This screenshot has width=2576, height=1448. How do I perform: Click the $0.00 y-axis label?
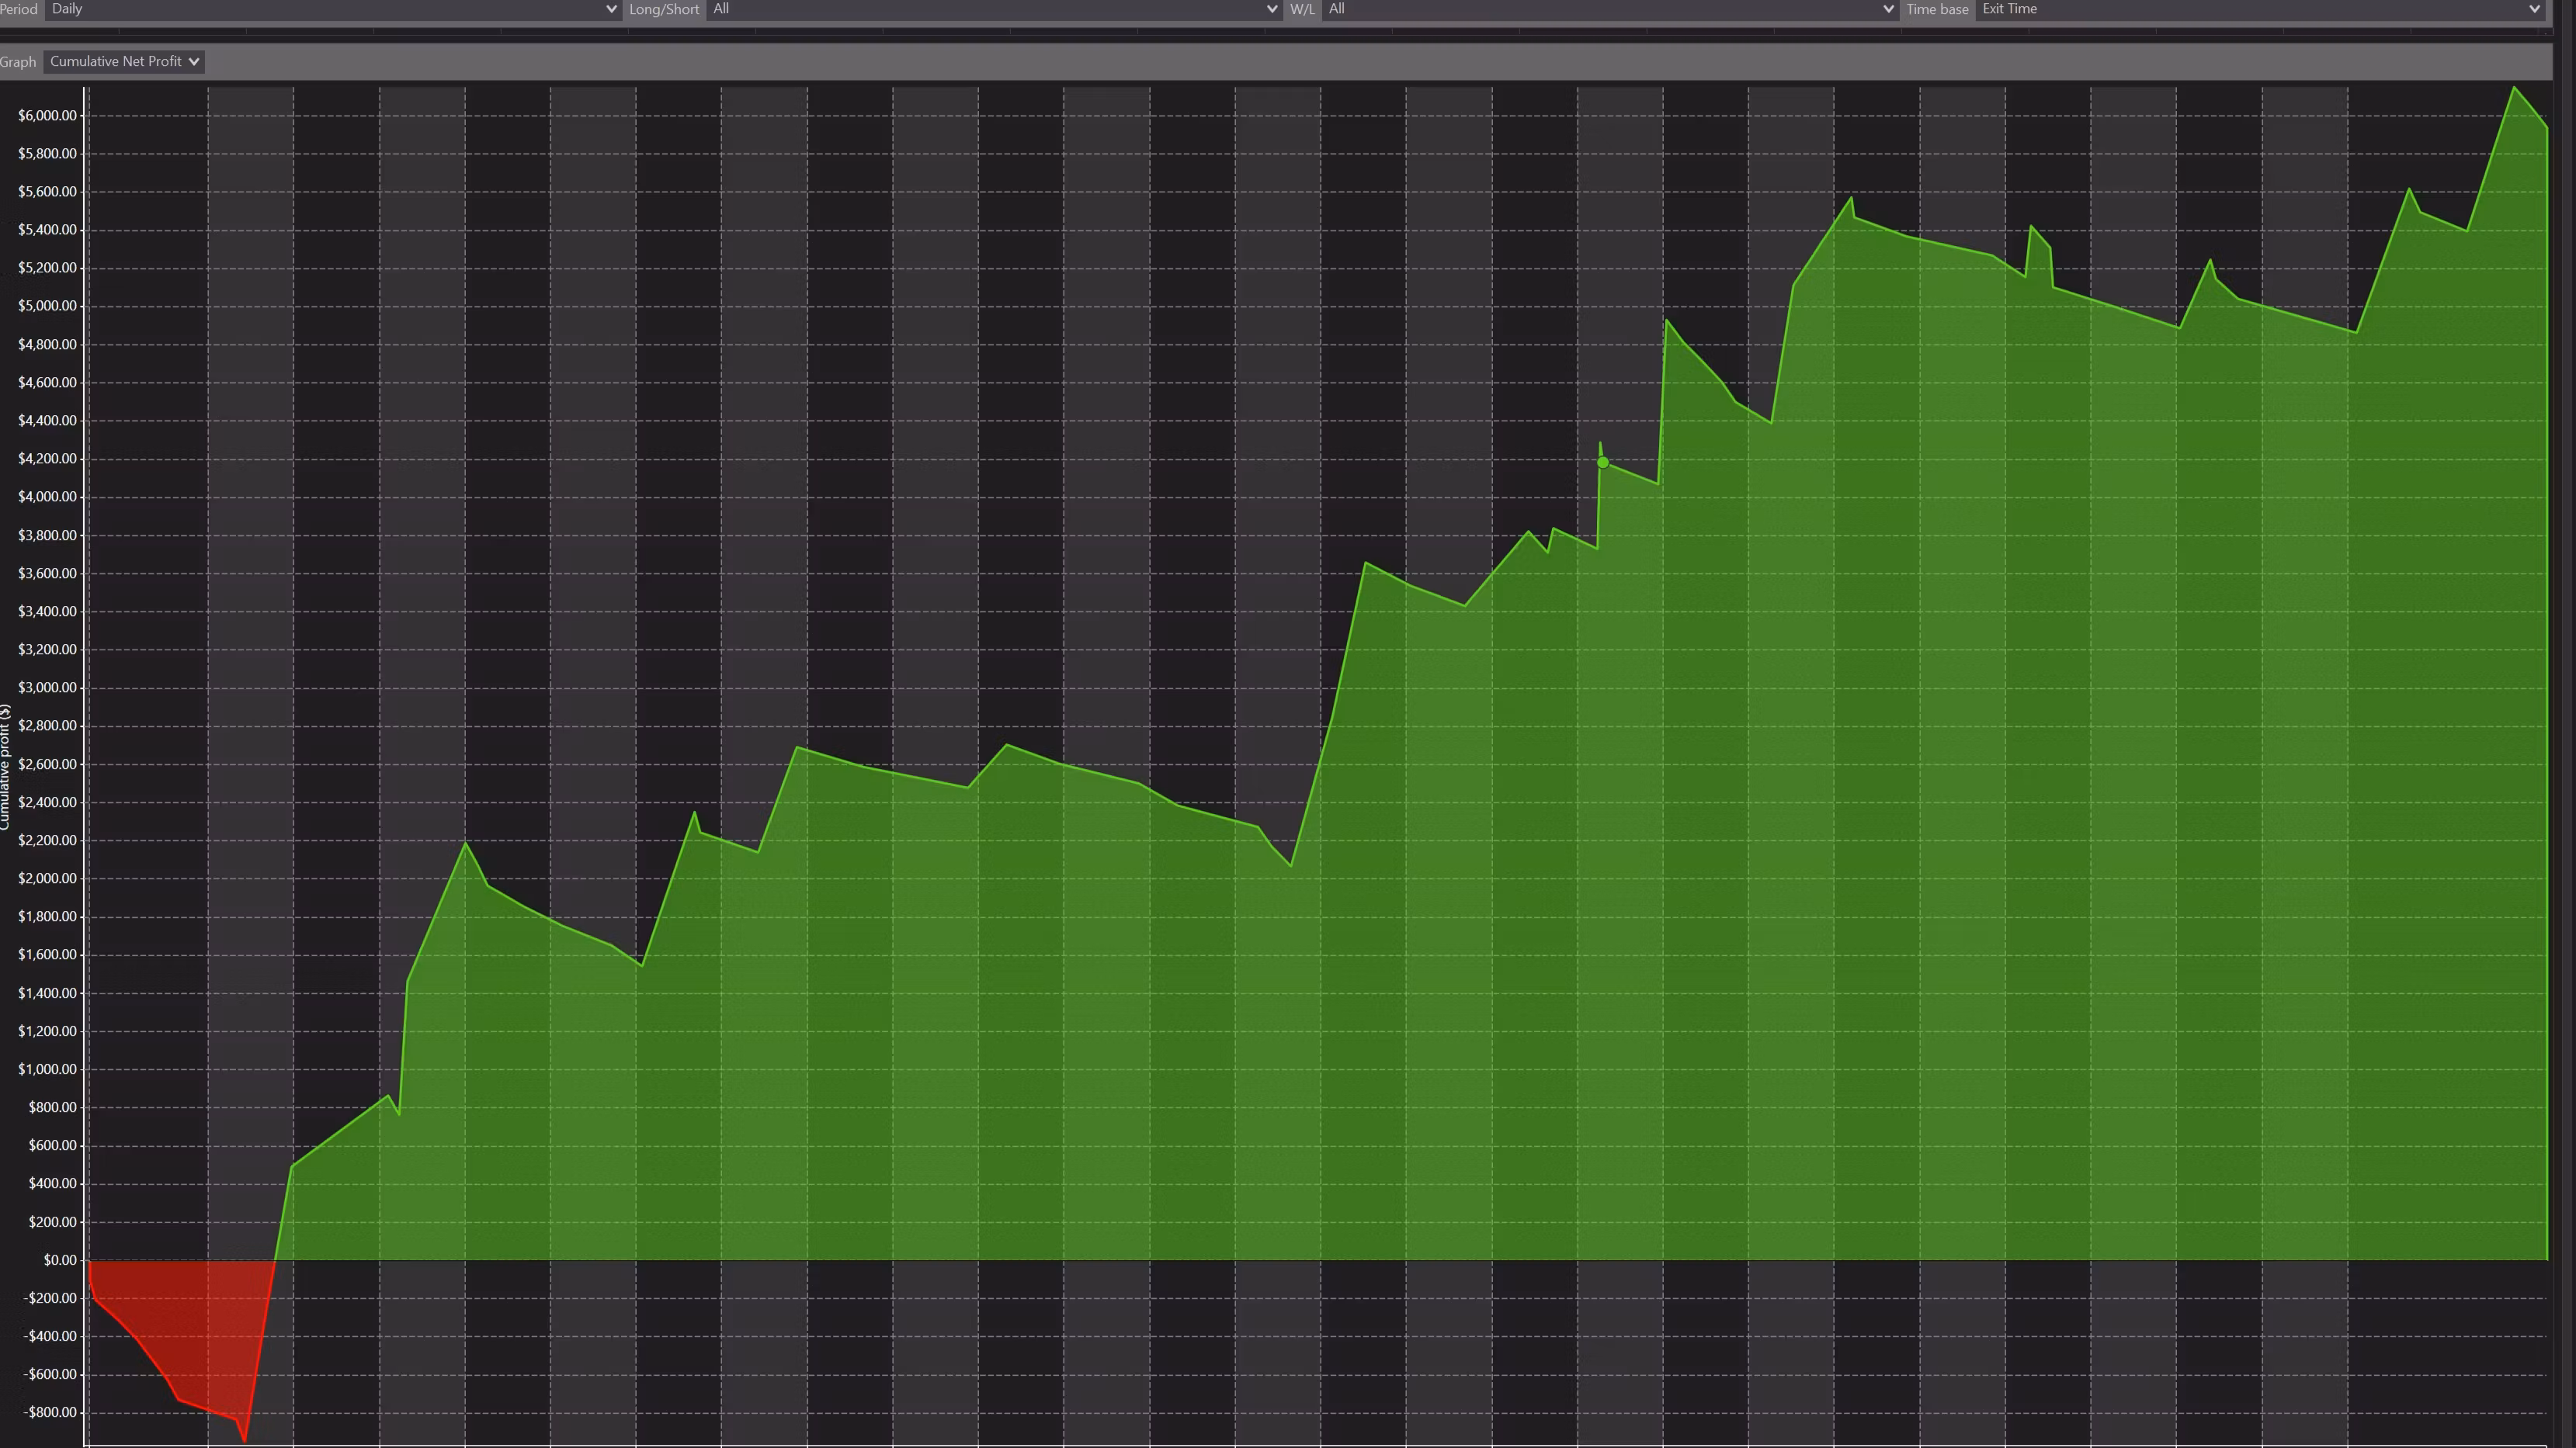(60, 1260)
